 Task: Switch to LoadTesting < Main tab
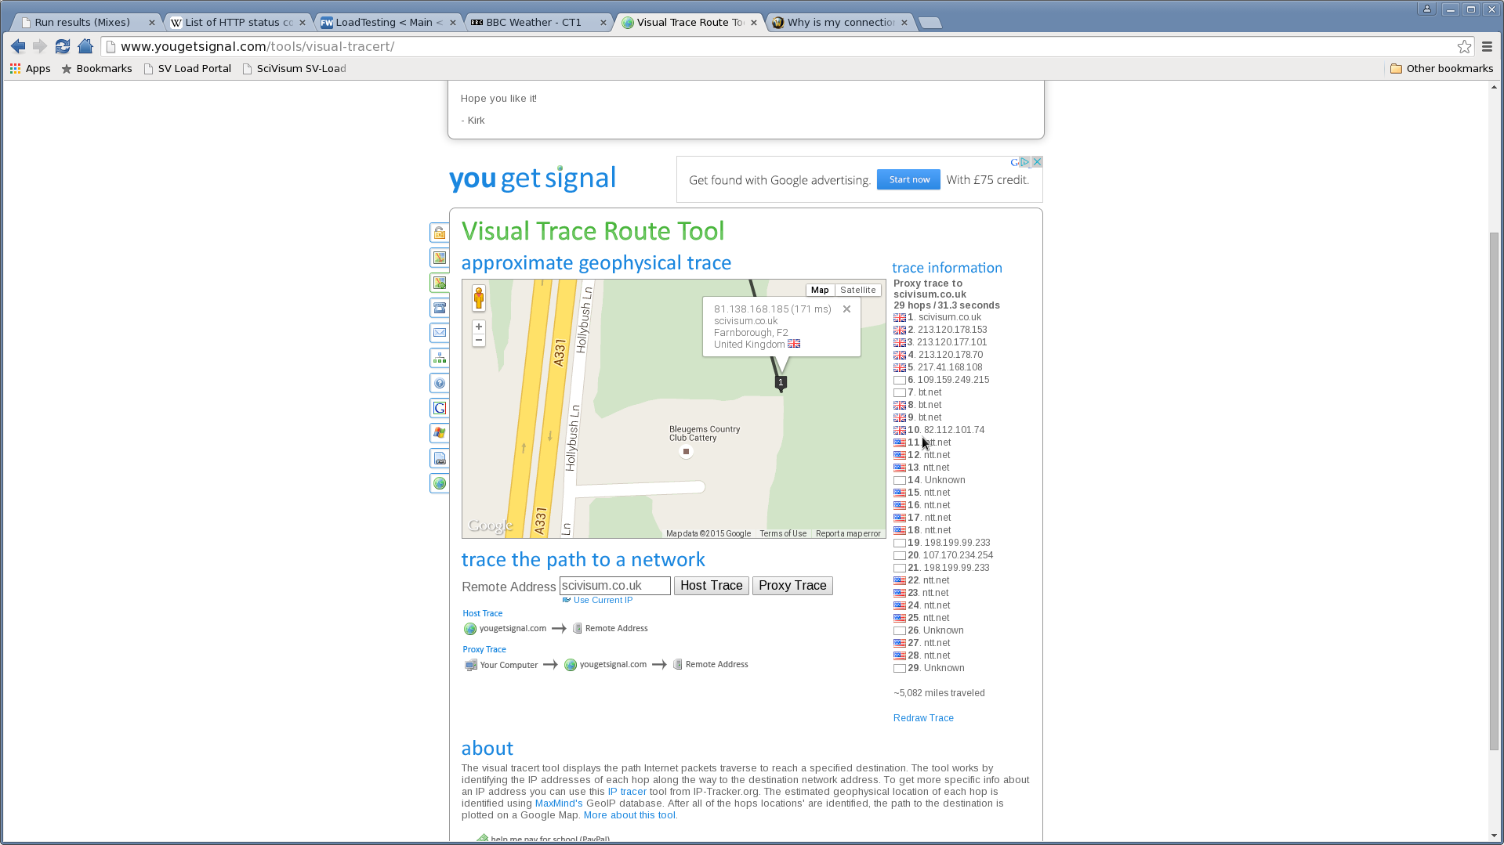pos(389,22)
